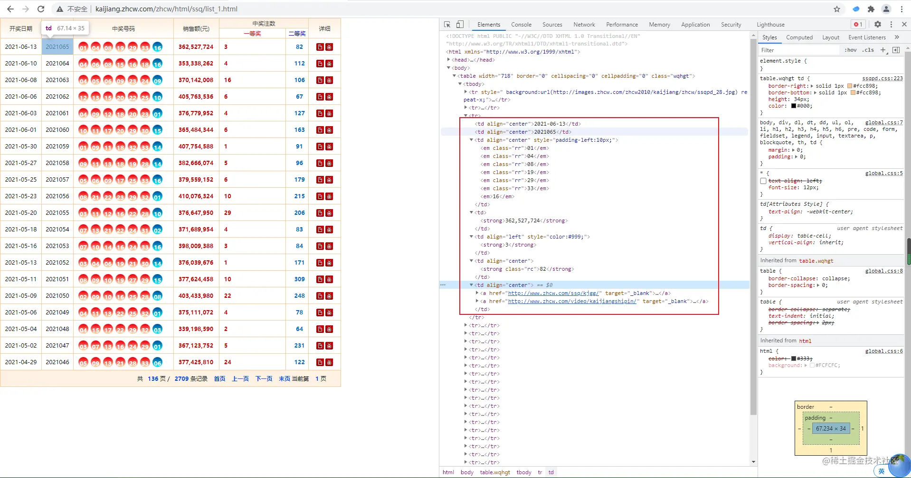
Task: Switch to the Console tab
Action: 521,25
